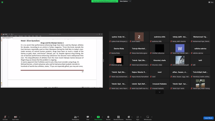Click the green encryption shield icon
Screen dimensions: 215x121
[2, 2]
